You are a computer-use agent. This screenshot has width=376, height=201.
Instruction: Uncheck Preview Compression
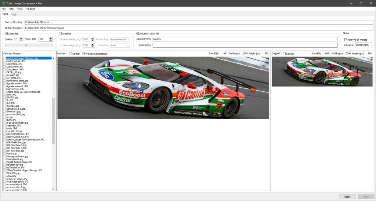pyautogui.click(x=83, y=54)
